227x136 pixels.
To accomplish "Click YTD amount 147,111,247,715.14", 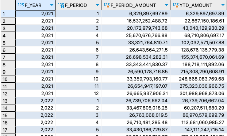I will 199,130.
